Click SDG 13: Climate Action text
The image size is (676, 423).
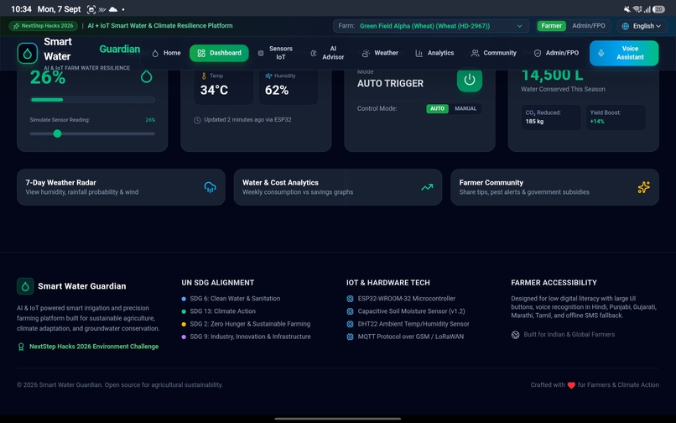point(222,311)
